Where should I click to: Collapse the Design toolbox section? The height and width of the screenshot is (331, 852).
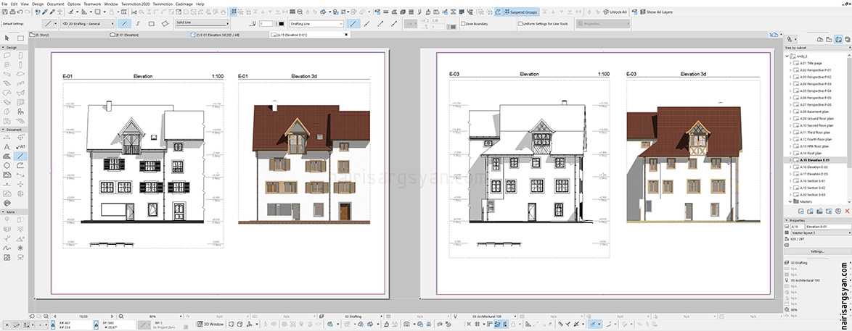[4, 47]
